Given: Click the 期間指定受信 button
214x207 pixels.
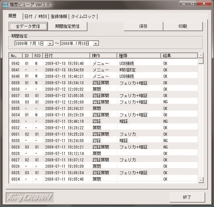Looking at the screenshot, I should click(x=68, y=26).
